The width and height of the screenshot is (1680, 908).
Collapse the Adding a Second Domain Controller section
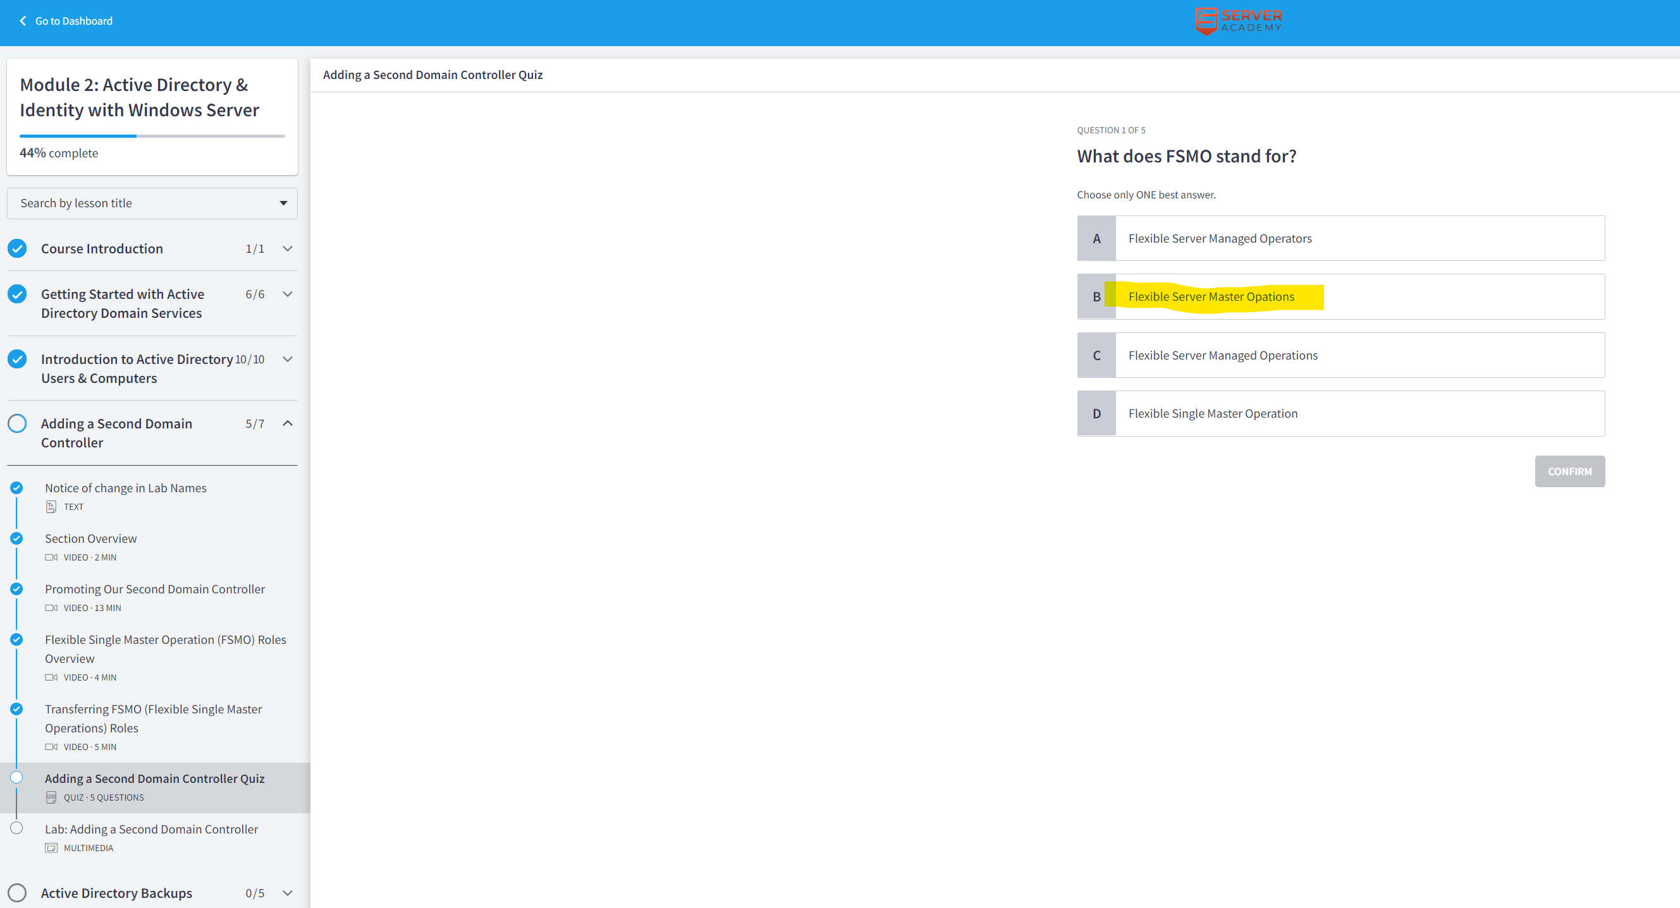coord(288,424)
